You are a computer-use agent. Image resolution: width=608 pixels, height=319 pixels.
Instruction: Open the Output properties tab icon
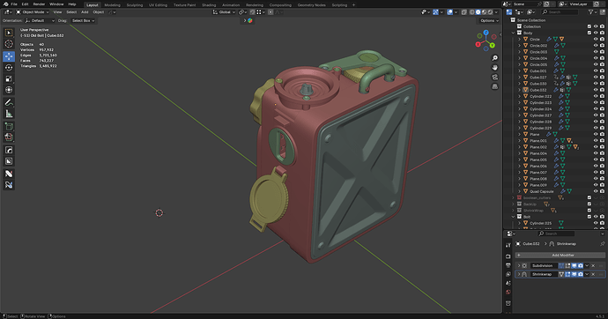pyautogui.click(x=508, y=265)
